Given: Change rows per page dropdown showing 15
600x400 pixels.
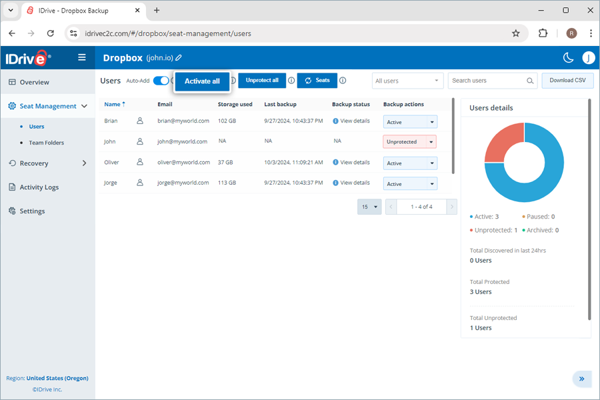Looking at the screenshot, I should [x=369, y=207].
